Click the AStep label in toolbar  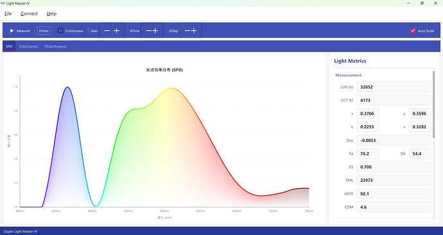pos(173,31)
